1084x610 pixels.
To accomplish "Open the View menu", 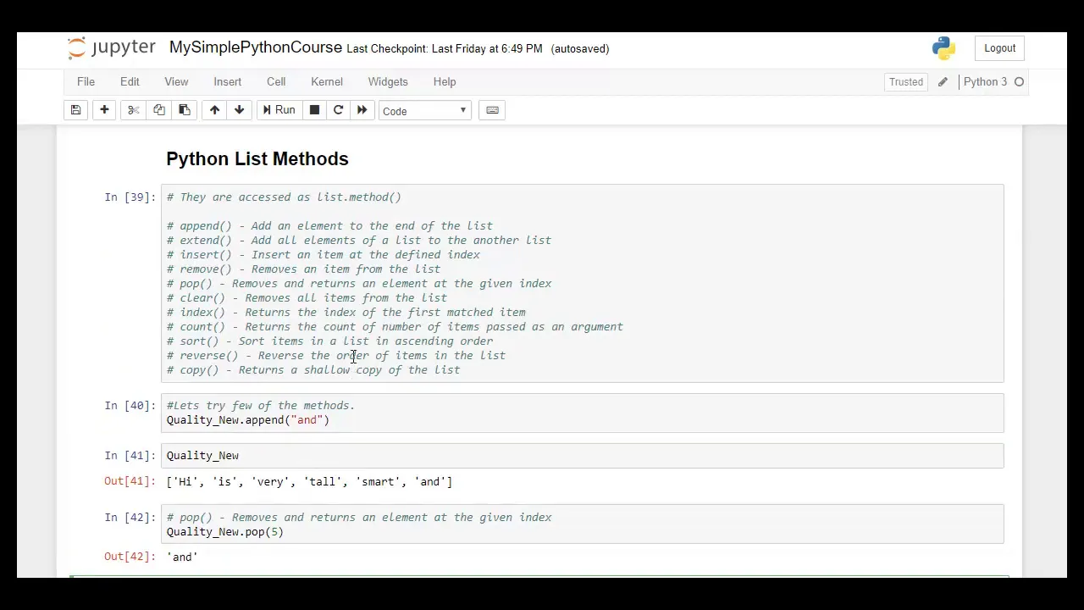I will (x=176, y=82).
